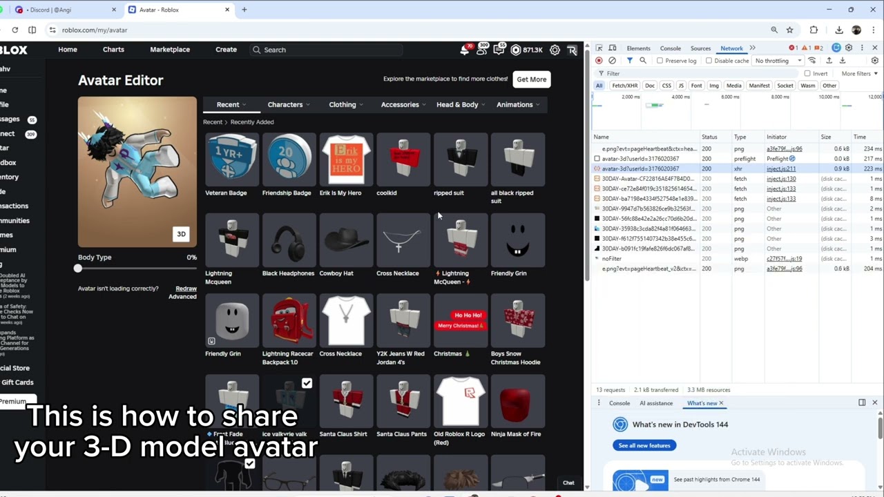Screen dimensions: 884x497
Task: Expand the Clothing category dropdown
Action: click(x=346, y=104)
